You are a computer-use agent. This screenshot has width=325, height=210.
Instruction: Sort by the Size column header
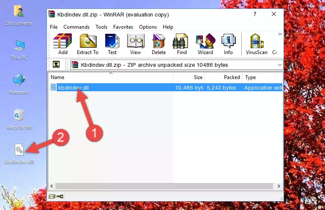pos(189,77)
